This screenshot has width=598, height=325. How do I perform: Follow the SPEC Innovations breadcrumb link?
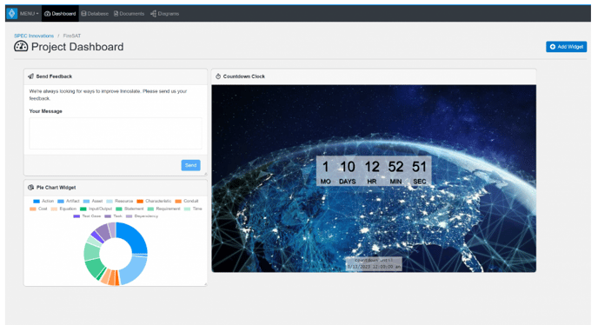(34, 36)
